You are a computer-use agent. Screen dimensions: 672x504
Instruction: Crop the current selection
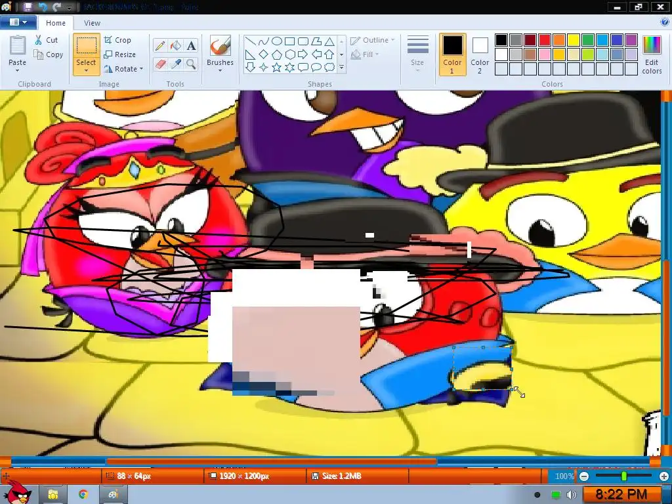pyautogui.click(x=117, y=40)
